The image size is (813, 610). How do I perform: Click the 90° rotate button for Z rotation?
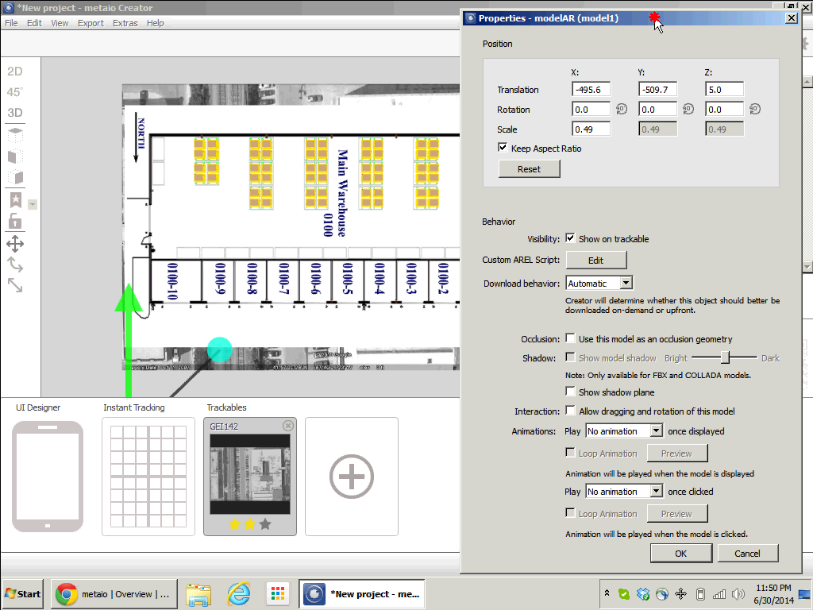click(755, 110)
